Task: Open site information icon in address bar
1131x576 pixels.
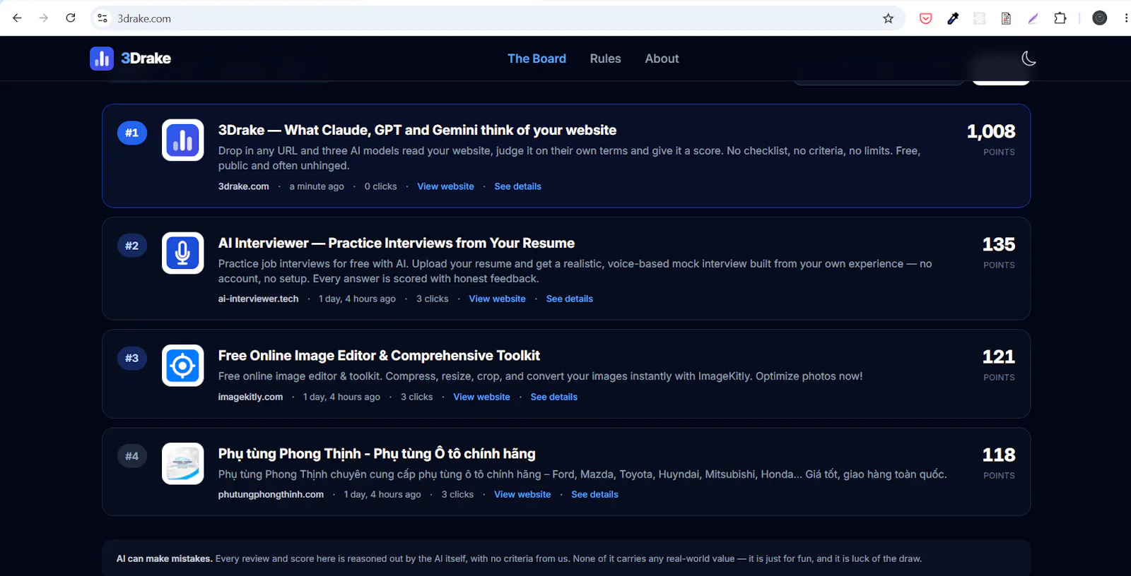Action: pyautogui.click(x=102, y=18)
